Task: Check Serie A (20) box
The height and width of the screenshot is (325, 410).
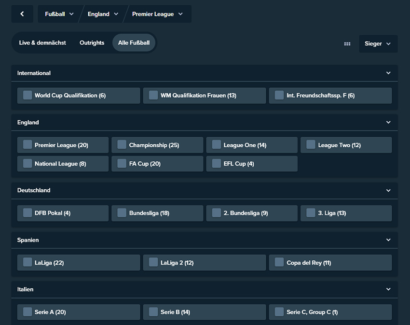Action: [27, 311]
